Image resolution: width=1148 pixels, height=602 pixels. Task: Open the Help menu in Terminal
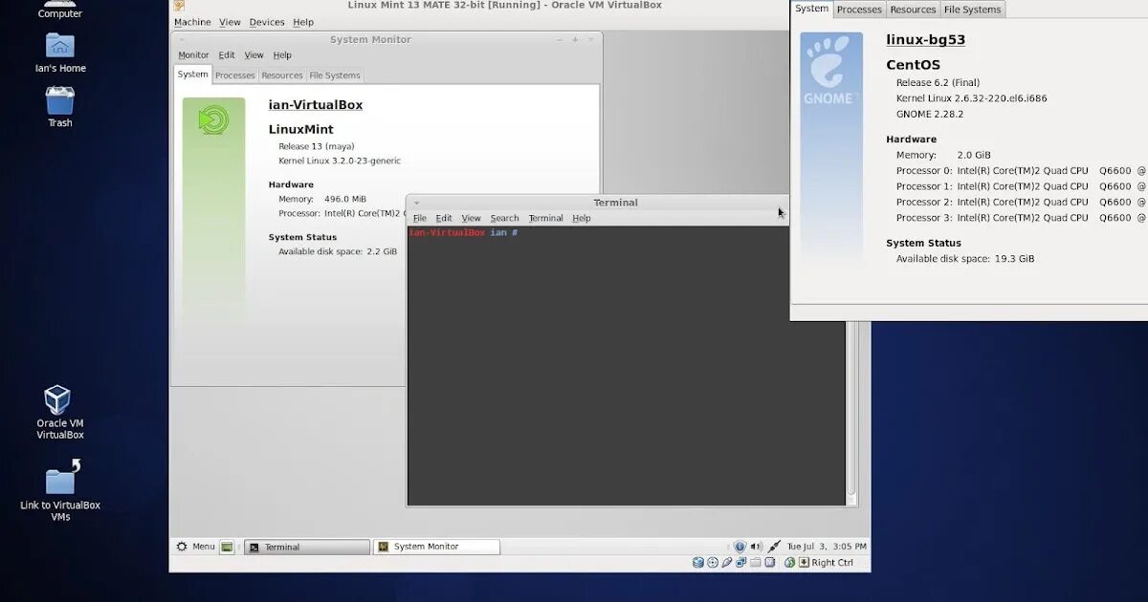point(582,218)
